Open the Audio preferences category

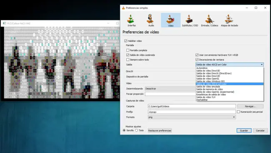coord(151,20)
